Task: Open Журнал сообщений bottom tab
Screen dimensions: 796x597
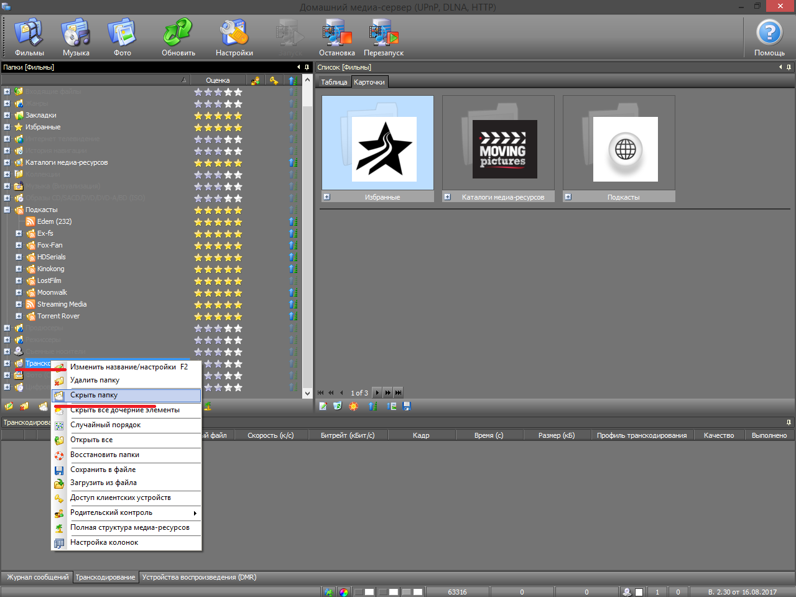Action: 37,578
